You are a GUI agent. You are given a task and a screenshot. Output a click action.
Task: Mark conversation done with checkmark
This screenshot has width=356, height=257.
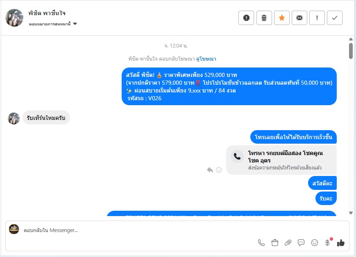(335, 18)
